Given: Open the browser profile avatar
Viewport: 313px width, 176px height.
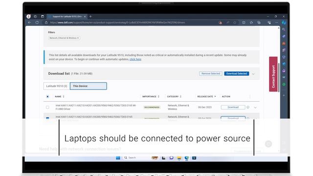Looking at the screenshot, I should [x=28, y=17].
